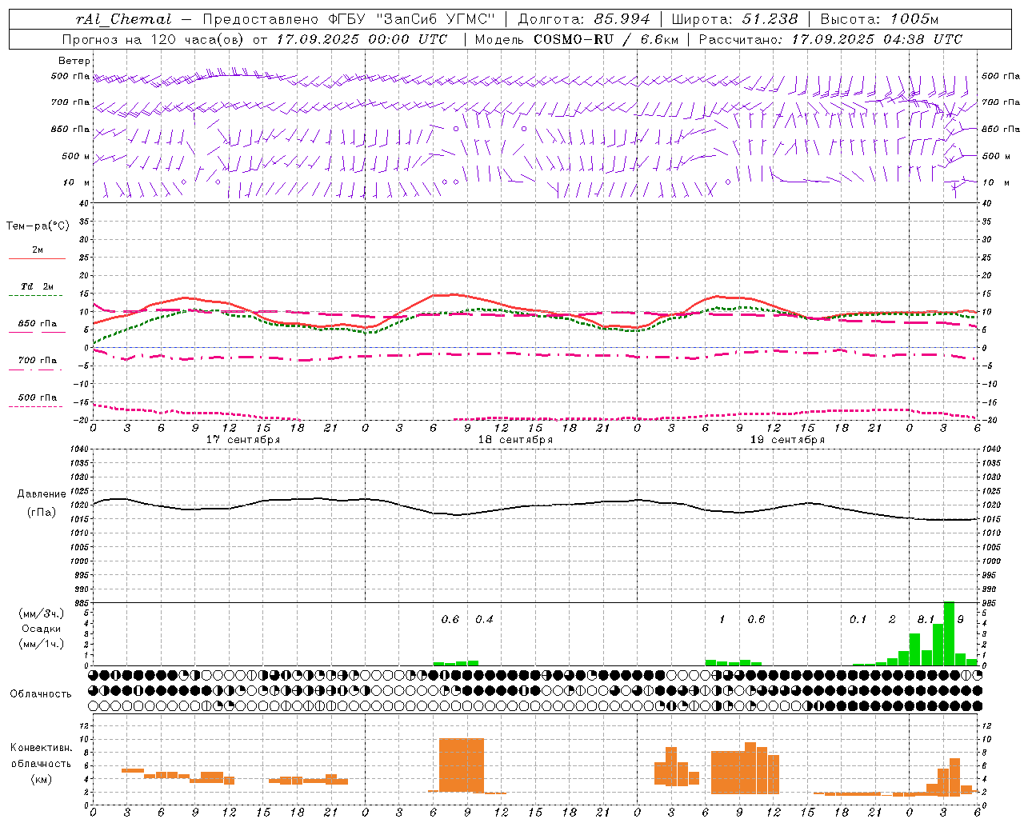Click the forecast length text Прогноз на 120 часа(ов)
Image resolution: width=1024 pixels, height=819 pixels.
pyautogui.click(x=154, y=39)
